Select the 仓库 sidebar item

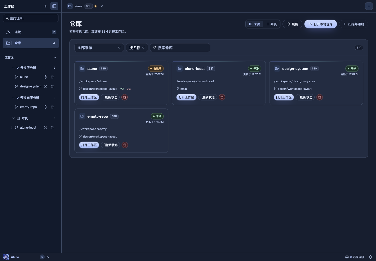[31, 43]
